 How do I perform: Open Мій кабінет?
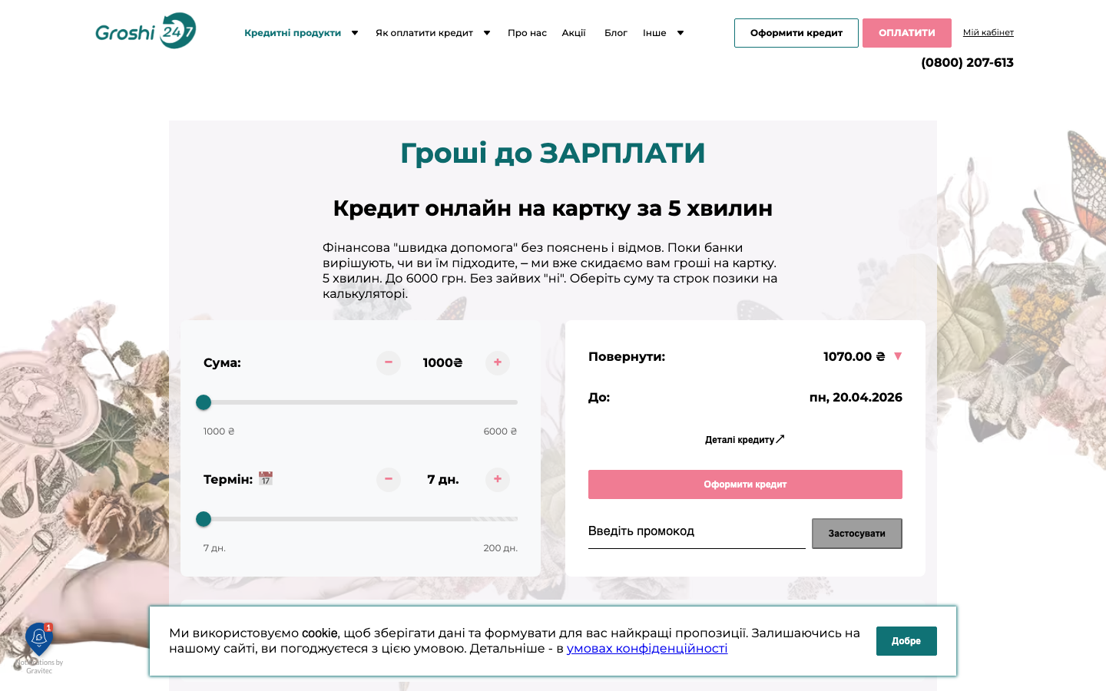click(990, 32)
